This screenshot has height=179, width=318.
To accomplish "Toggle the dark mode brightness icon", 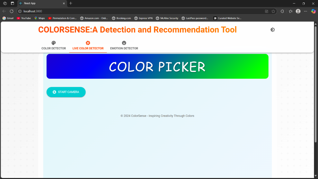I will [272, 30].
